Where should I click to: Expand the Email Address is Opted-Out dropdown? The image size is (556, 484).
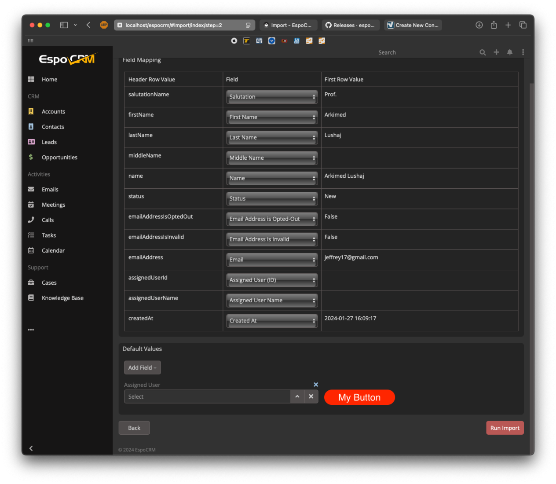click(271, 219)
